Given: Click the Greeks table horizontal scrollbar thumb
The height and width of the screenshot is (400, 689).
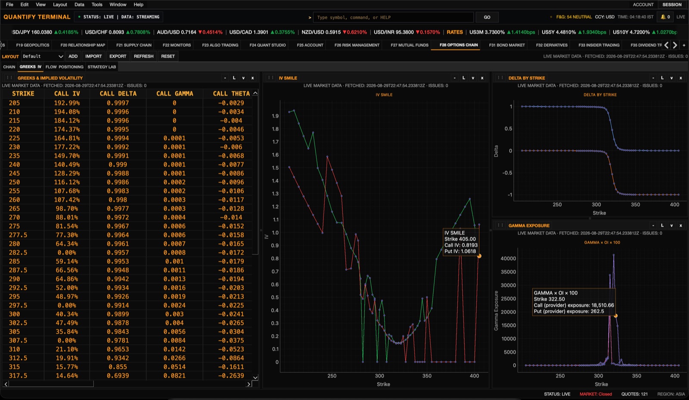Looking at the screenshot, I should [x=51, y=384].
